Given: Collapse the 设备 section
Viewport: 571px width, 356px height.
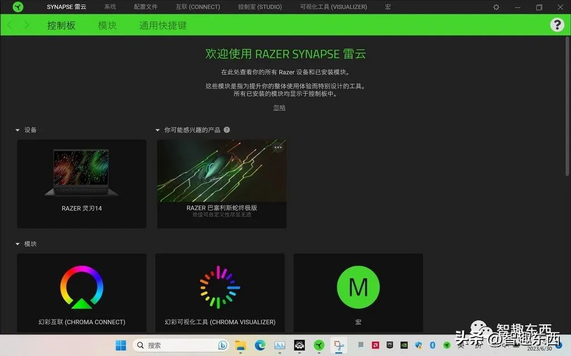Looking at the screenshot, I should point(18,130).
